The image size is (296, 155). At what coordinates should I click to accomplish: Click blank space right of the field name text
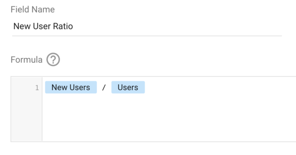(178, 26)
